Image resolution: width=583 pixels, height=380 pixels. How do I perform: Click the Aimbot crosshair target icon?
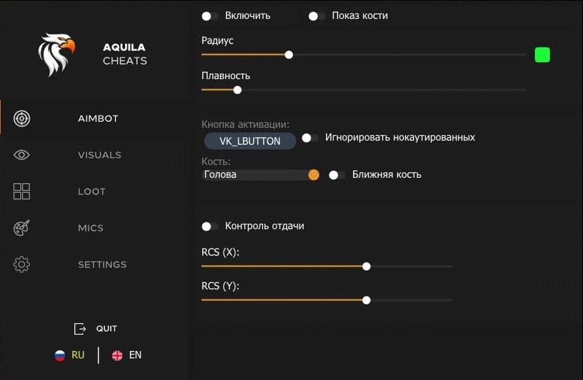click(22, 119)
